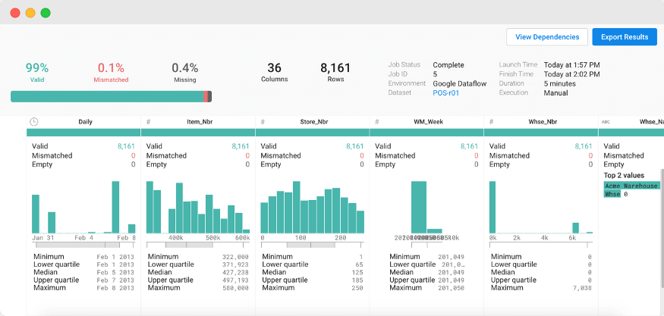Click the number type icon beside Whse_Nbr
Screen dimensions: 664x316
492,122
